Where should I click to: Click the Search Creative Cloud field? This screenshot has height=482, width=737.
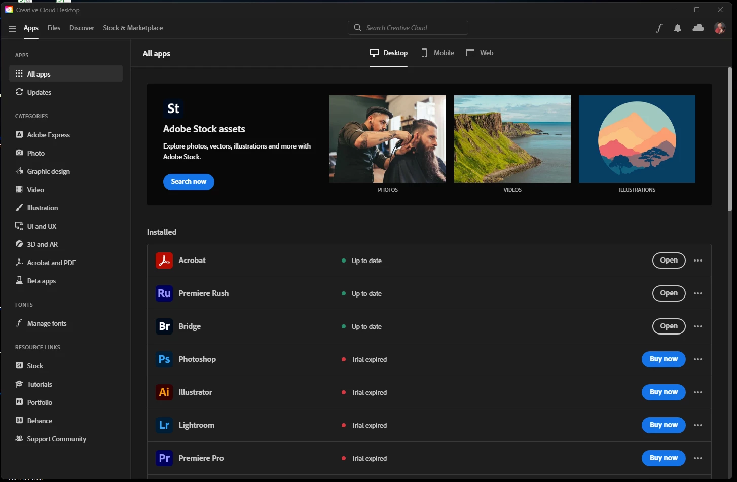point(408,28)
